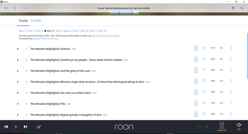This screenshot has width=248, height=134.
Task: Switch to Disc 9
Action: [x=93, y=31]
